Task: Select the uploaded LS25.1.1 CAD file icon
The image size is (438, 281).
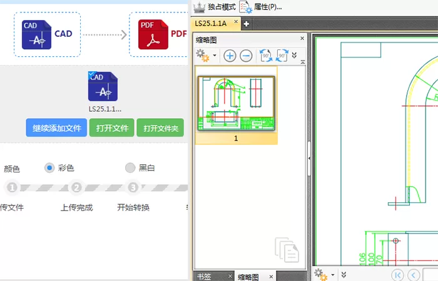Action: click(103, 86)
